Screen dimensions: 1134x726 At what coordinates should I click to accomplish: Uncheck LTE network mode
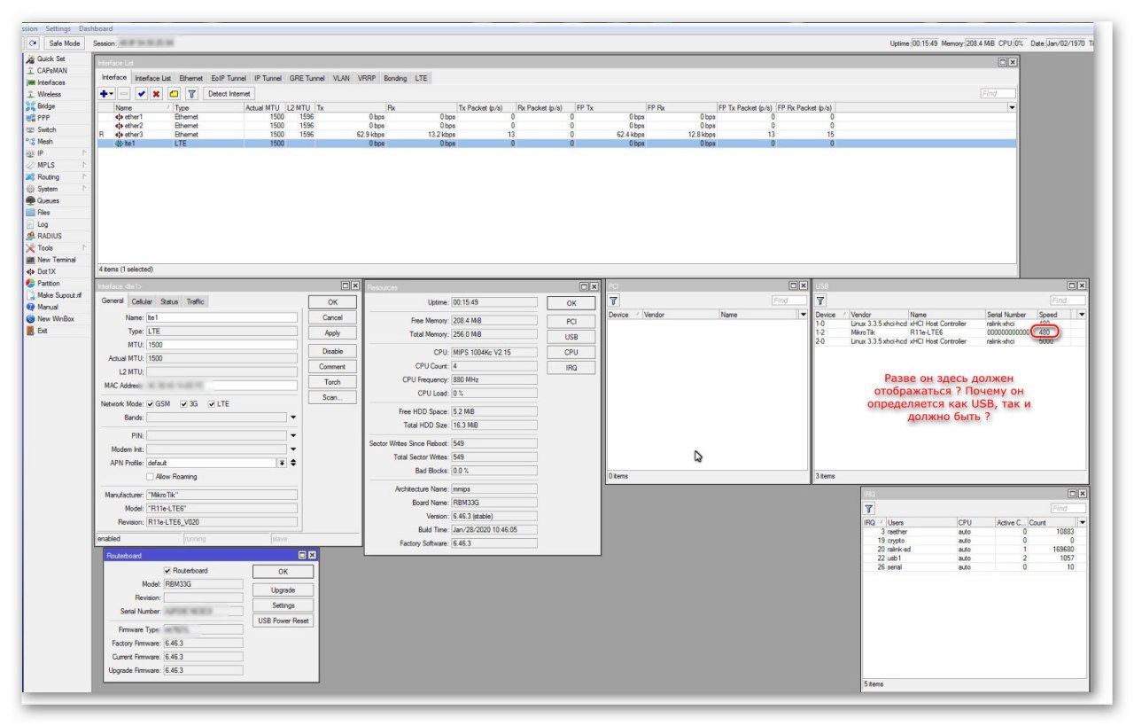pyautogui.click(x=212, y=403)
